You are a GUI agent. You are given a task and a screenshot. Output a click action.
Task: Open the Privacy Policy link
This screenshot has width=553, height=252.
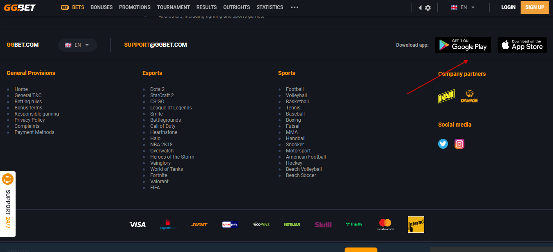tap(30, 120)
